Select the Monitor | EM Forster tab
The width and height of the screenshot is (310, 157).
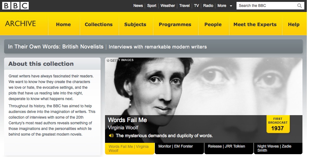[179, 148]
